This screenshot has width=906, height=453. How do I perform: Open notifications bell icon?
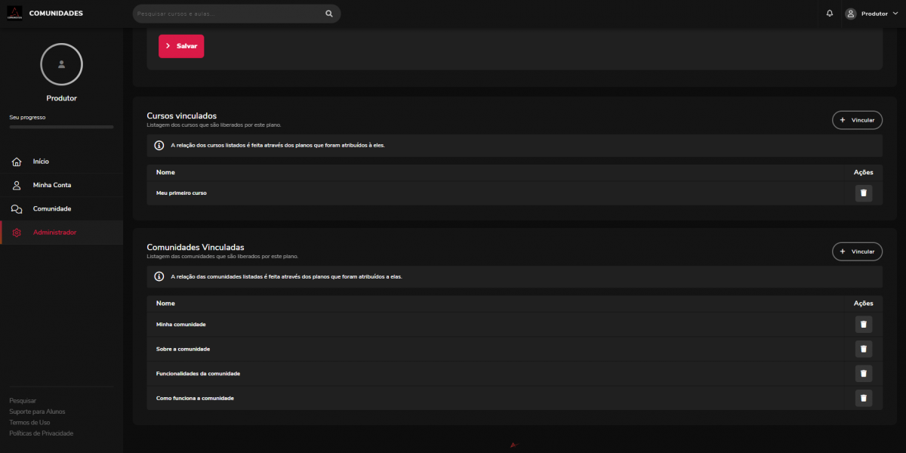tap(830, 14)
